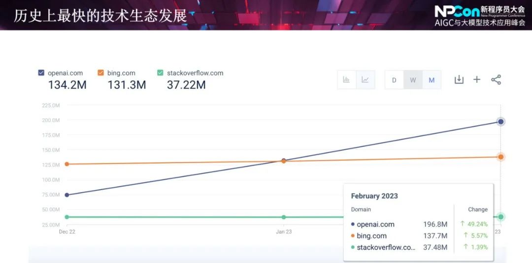Share the traffic chart
This screenshot has width=532, height=263.
[496, 80]
